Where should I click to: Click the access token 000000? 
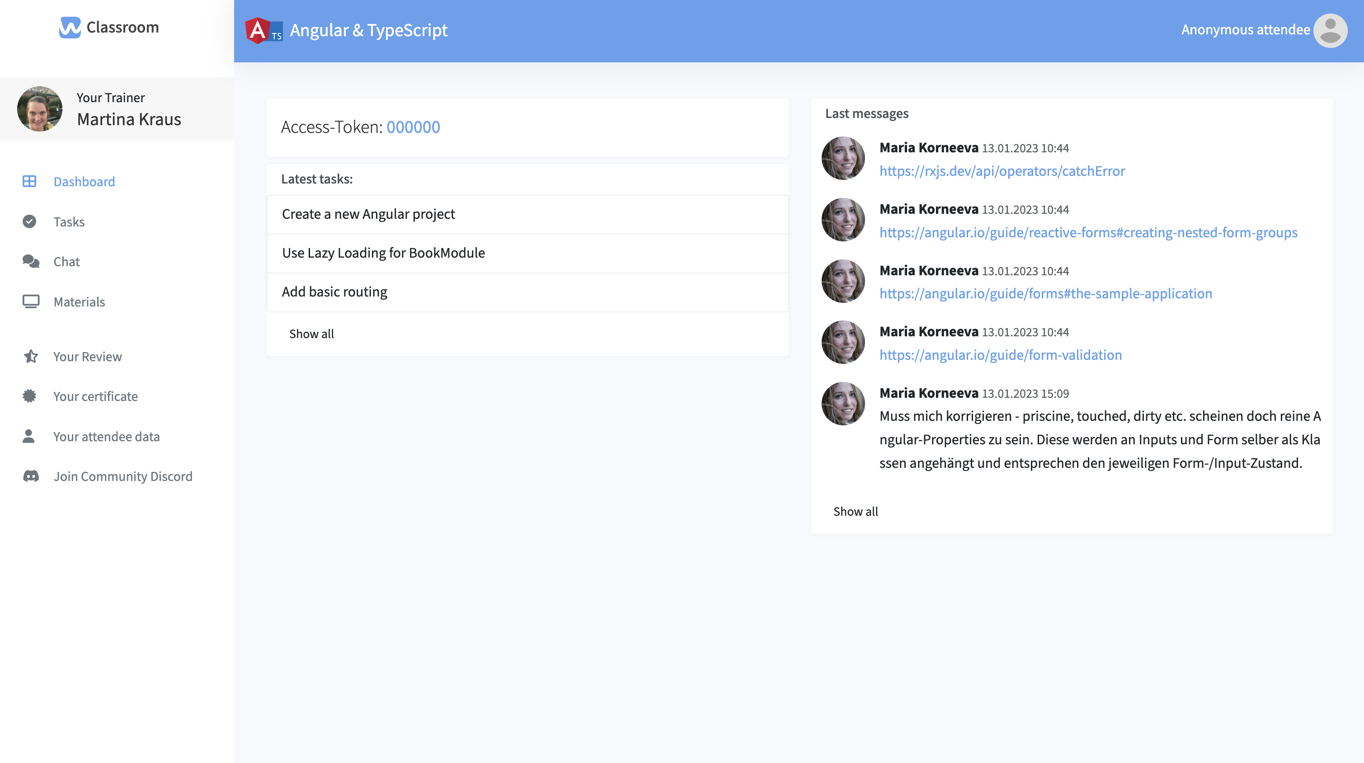[x=413, y=127]
